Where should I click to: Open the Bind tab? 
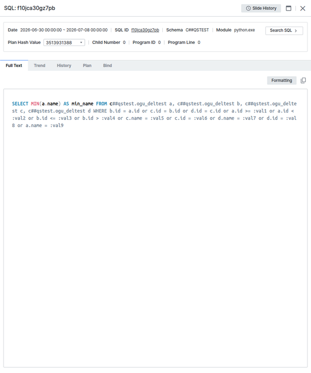pyautogui.click(x=107, y=65)
